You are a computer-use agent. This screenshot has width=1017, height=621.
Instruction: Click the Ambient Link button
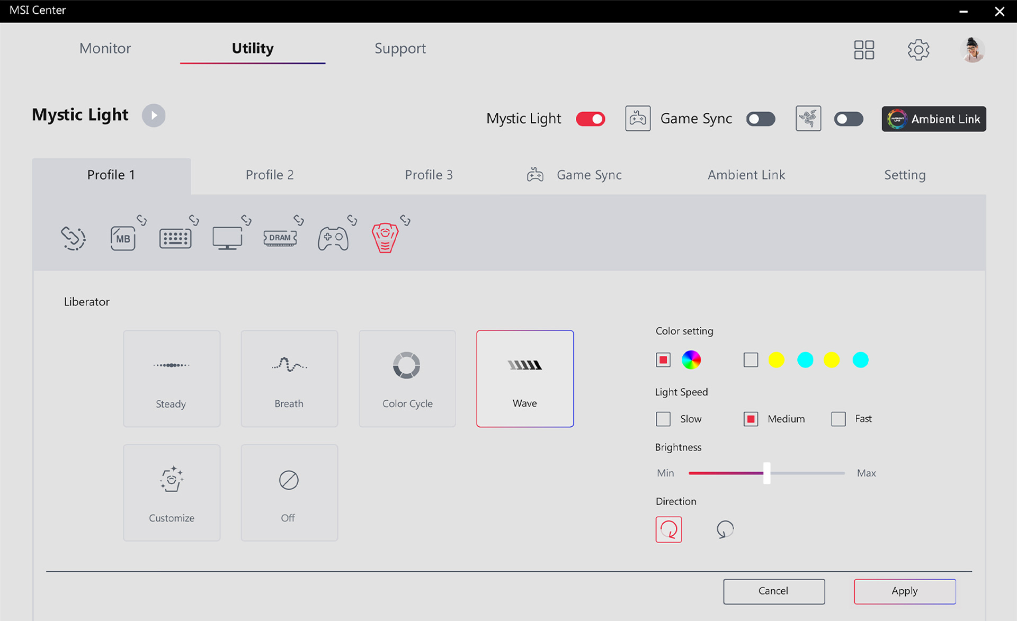[933, 119]
